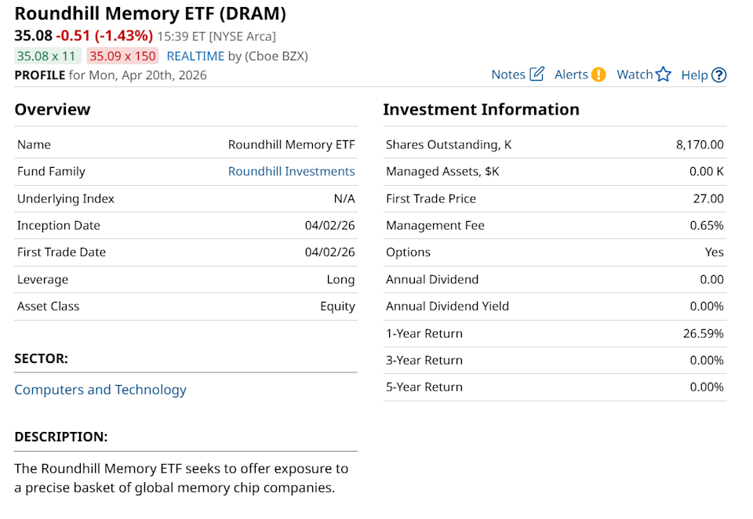Click the Cboe BZX exchange source text
Viewport: 753px width, 519px height.
(x=278, y=56)
